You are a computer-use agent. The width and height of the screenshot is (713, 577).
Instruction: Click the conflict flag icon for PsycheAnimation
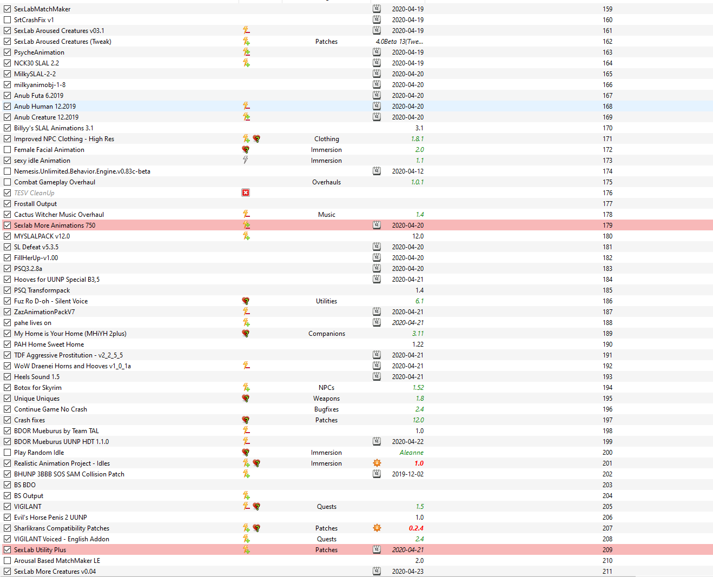pyautogui.click(x=246, y=52)
